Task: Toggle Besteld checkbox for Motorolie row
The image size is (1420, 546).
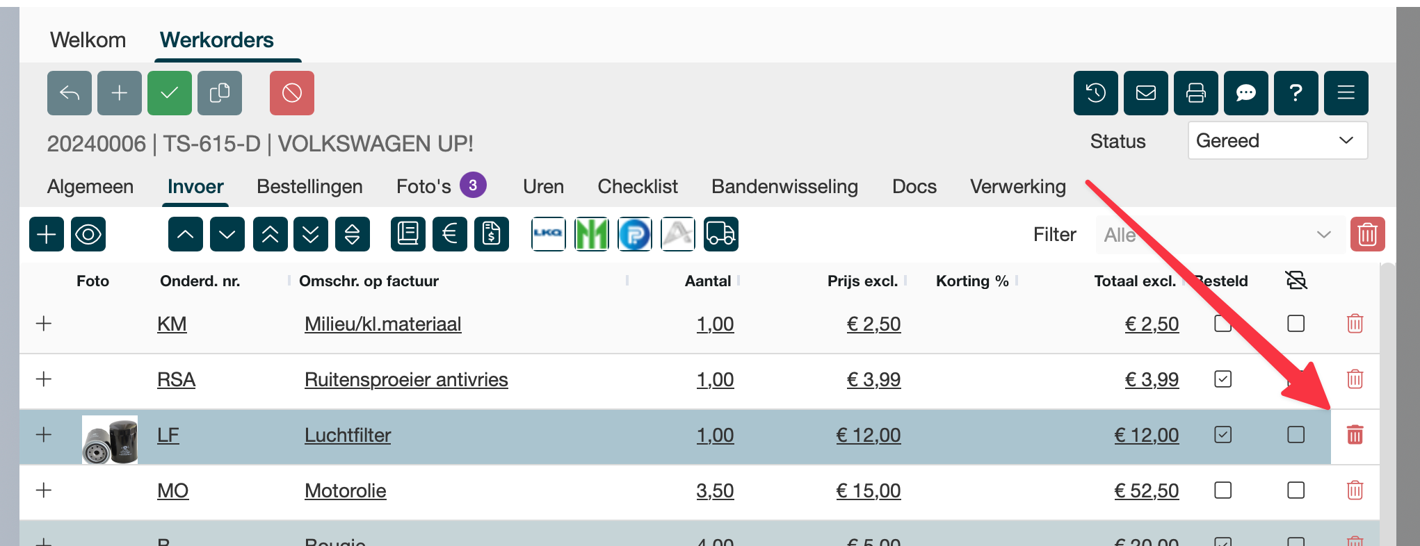Action: tap(1223, 490)
